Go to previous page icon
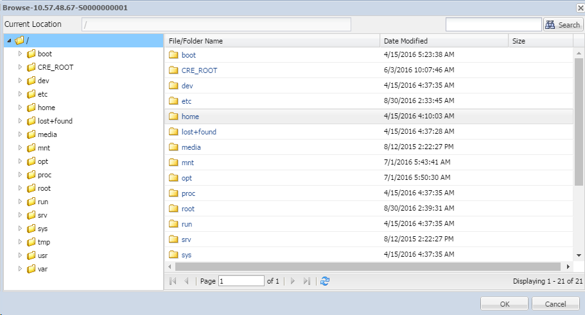Screen dimensions: 585x315 (x=186, y=281)
